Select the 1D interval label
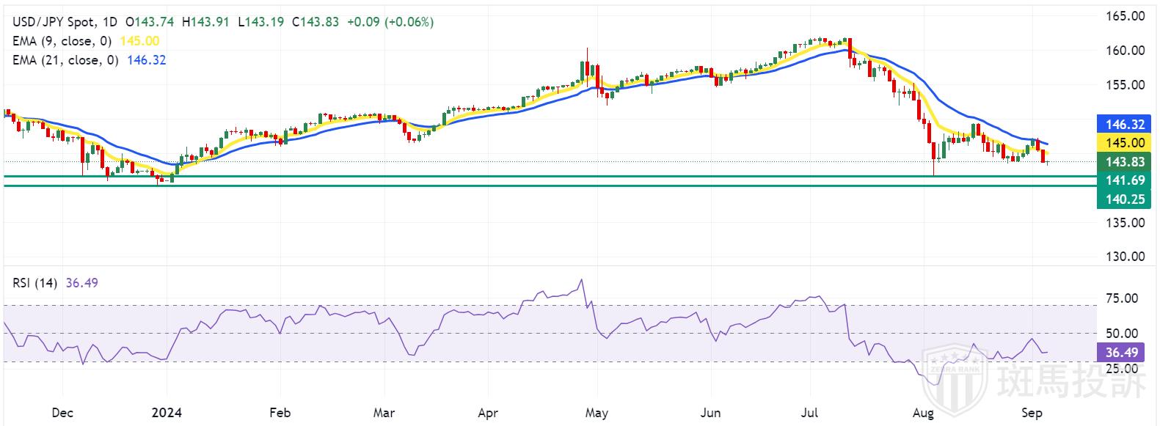This screenshot has width=1160, height=426. (109, 22)
